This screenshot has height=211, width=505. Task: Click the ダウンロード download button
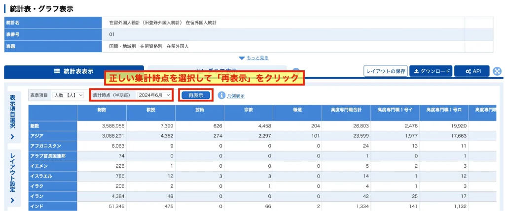[x=431, y=71]
